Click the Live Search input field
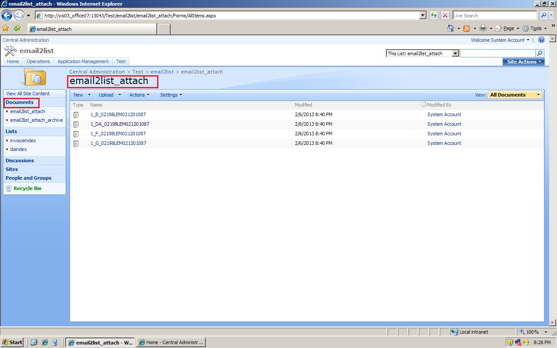The height and width of the screenshot is (348, 557). [x=495, y=15]
